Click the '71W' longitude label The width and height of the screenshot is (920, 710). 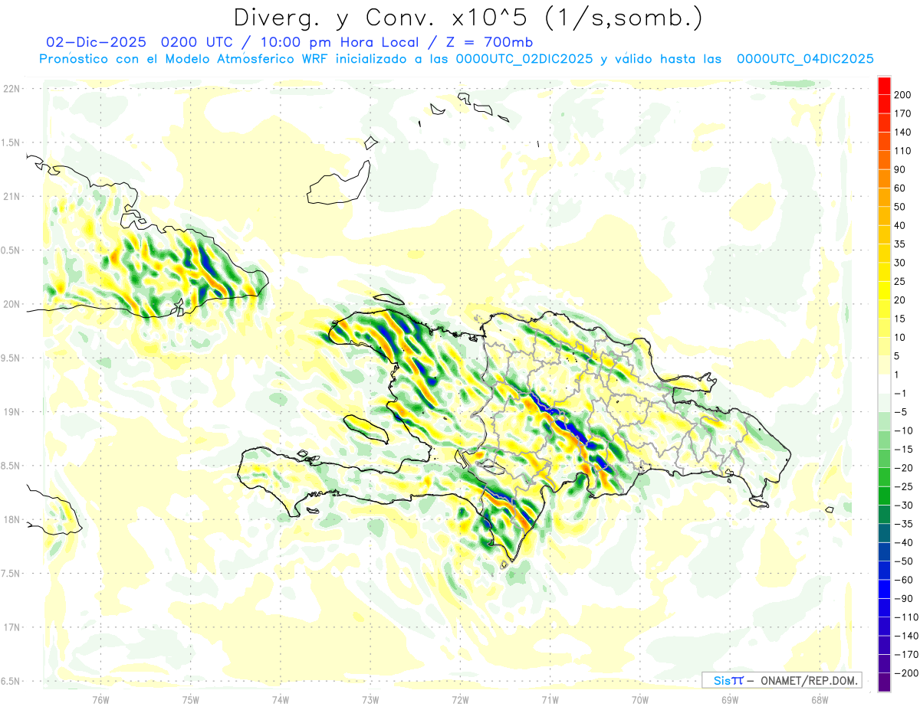pos(550,700)
